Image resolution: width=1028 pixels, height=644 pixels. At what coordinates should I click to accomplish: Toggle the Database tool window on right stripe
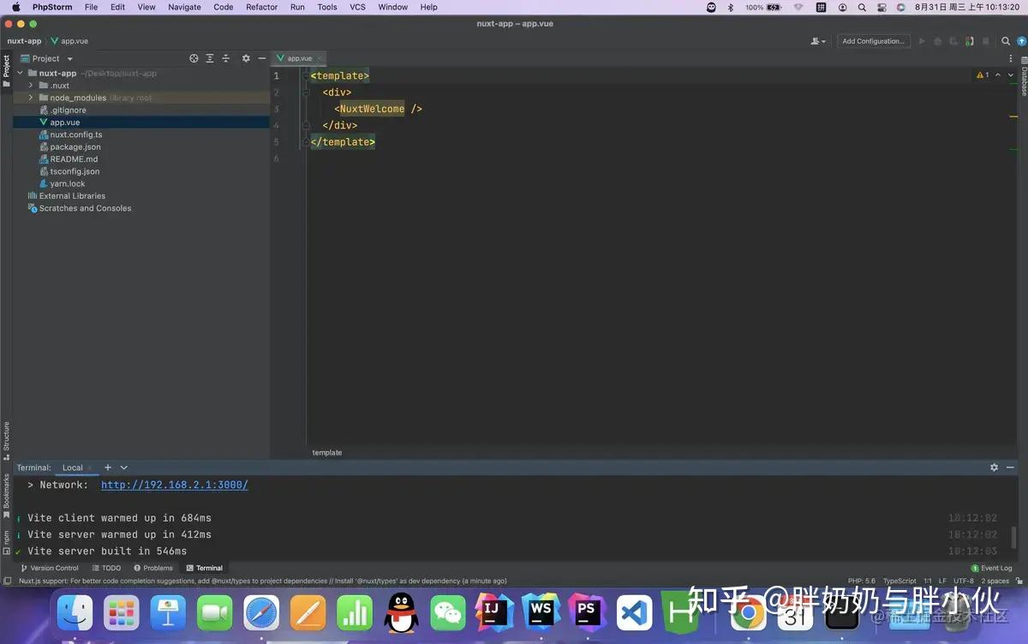[1022, 77]
